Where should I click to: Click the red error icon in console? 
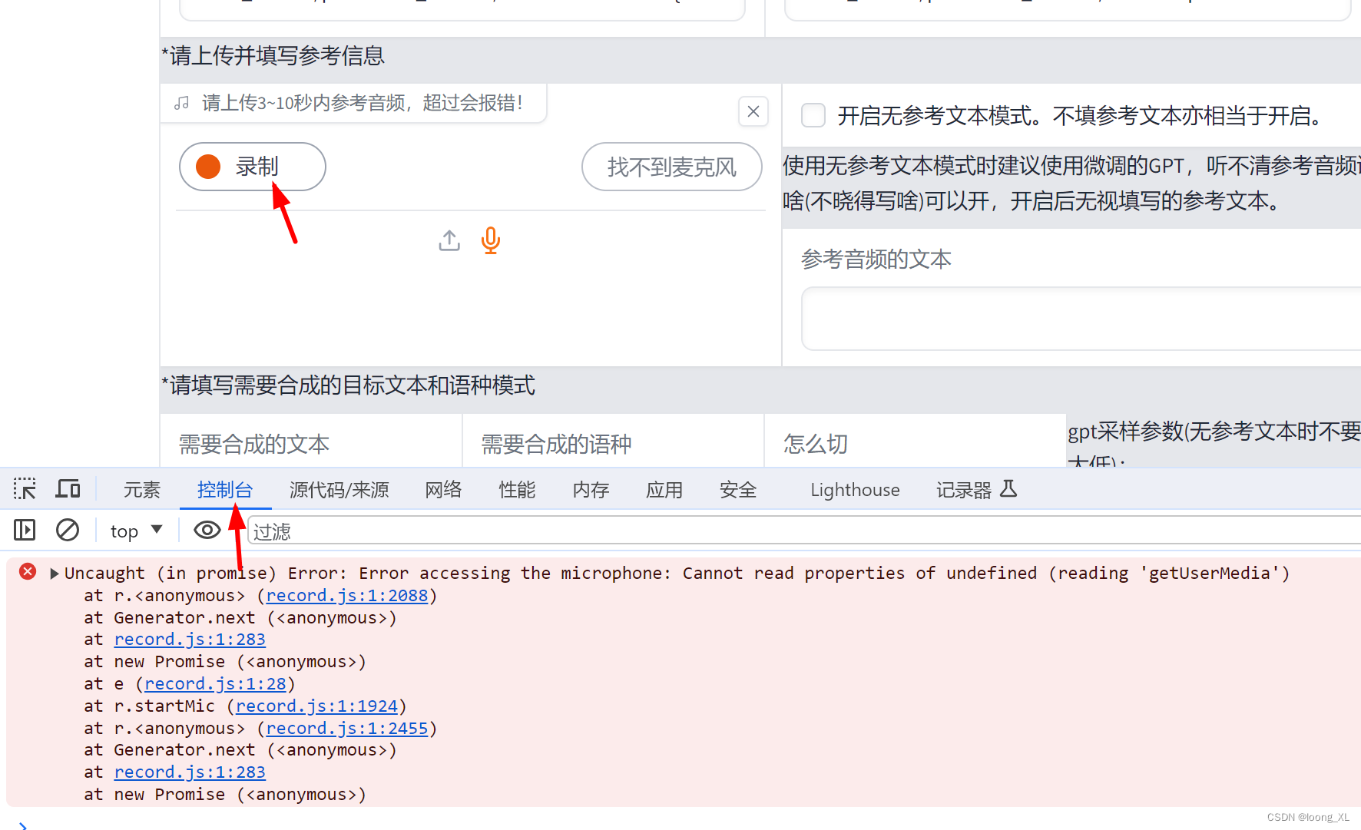point(28,571)
